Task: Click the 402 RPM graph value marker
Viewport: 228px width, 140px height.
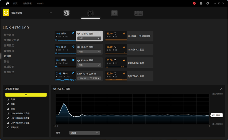Action: pos(216,115)
